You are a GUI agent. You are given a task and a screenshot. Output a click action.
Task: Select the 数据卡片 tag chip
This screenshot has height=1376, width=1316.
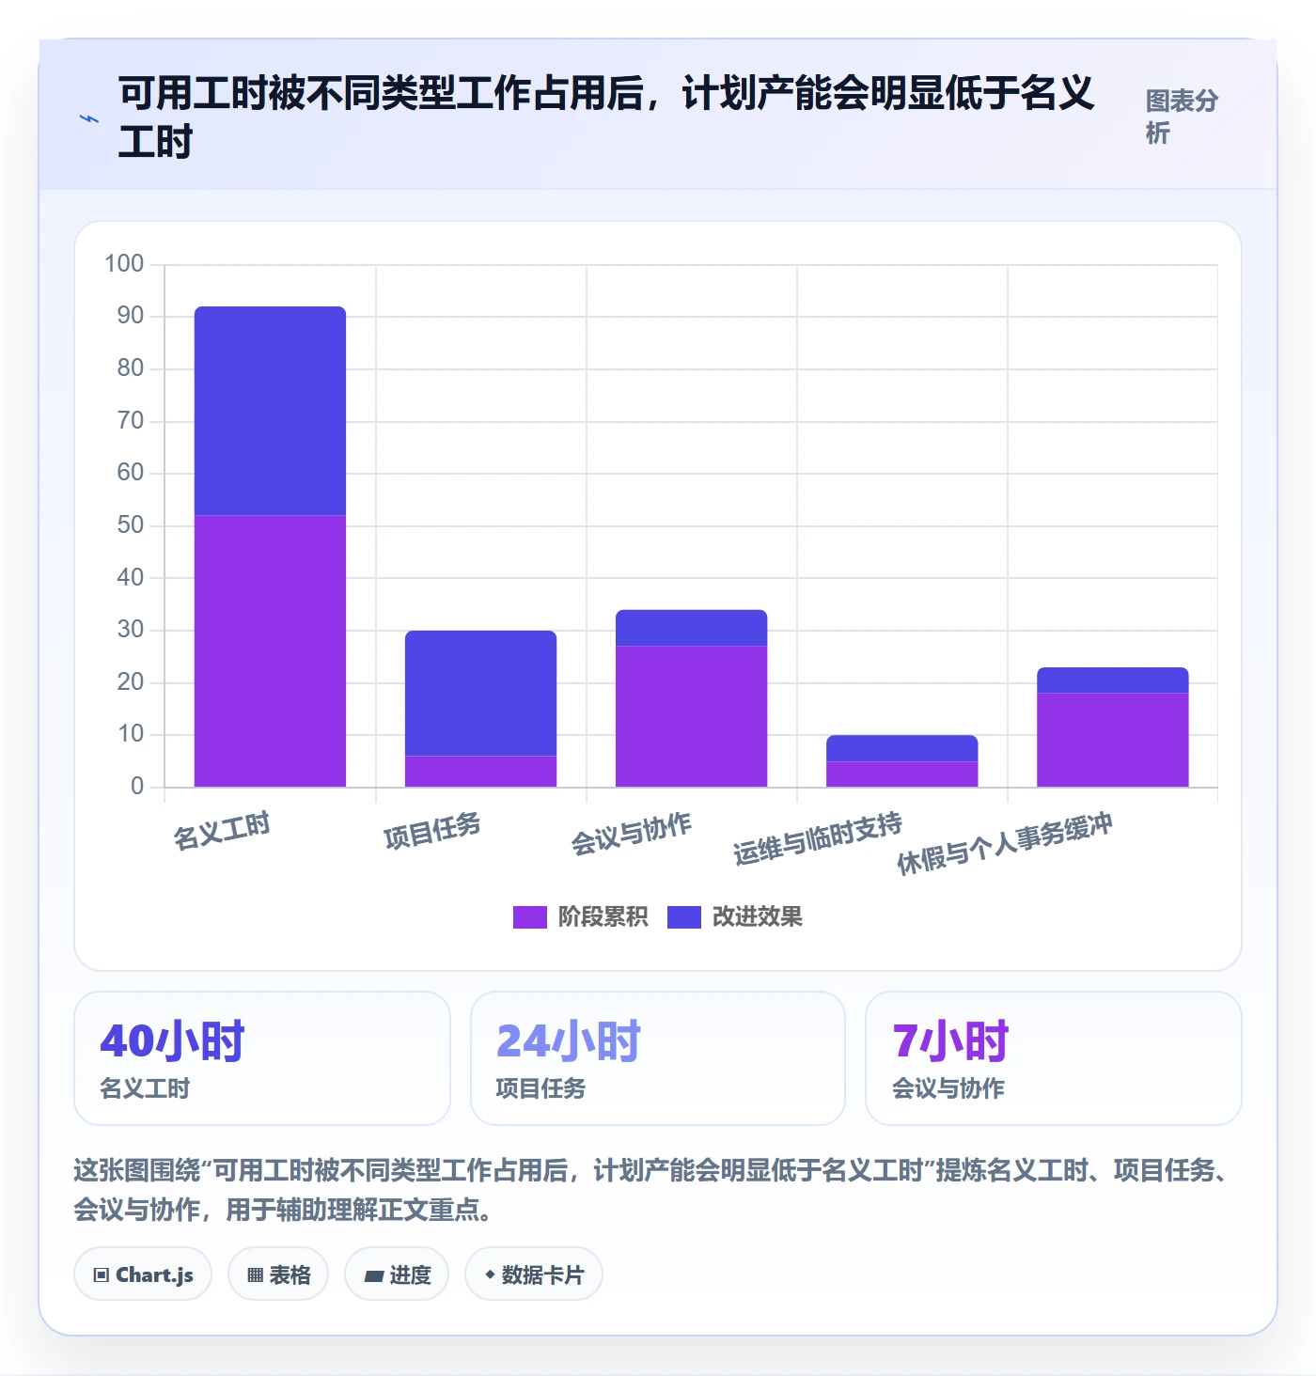tap(534, 1274)
